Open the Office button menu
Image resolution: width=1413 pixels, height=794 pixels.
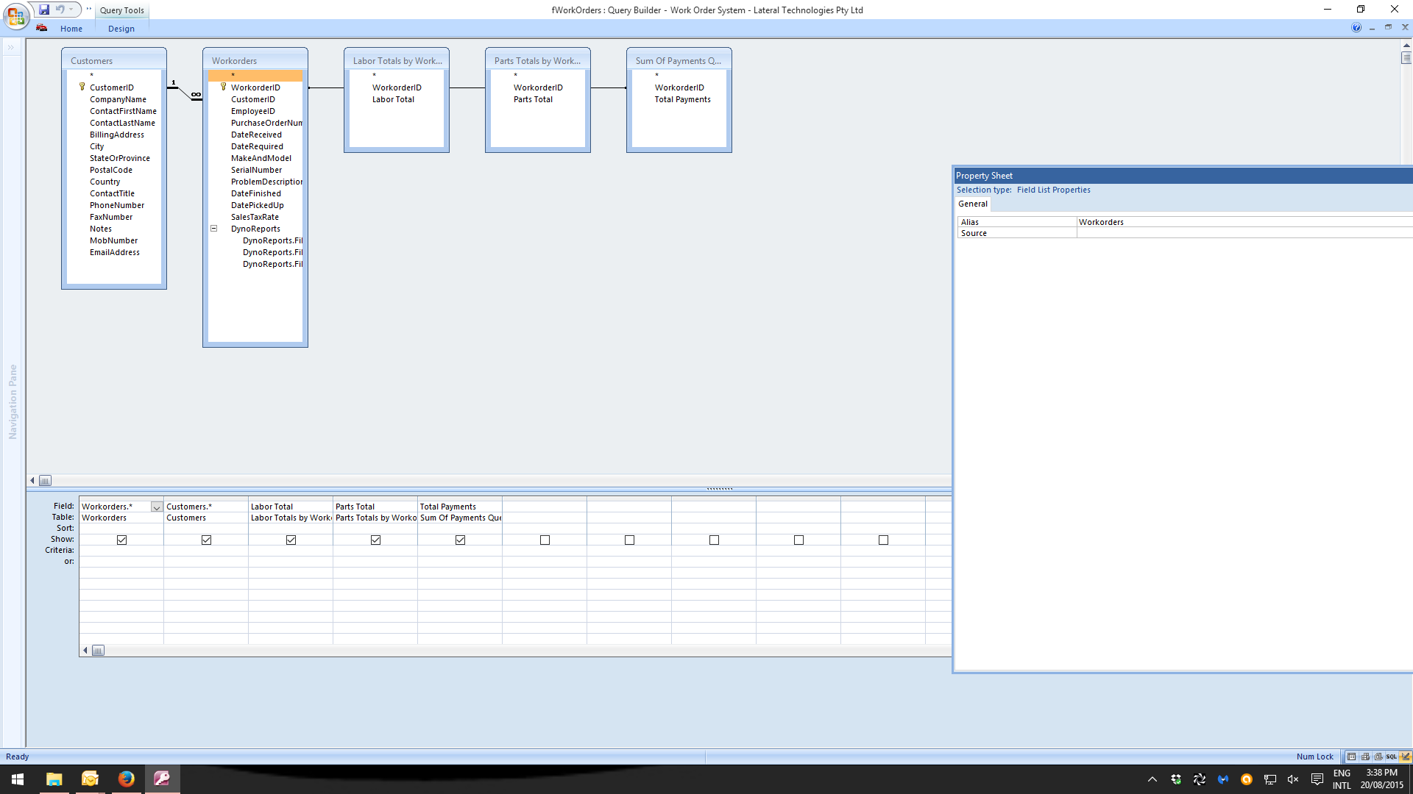tap(15, 16)
